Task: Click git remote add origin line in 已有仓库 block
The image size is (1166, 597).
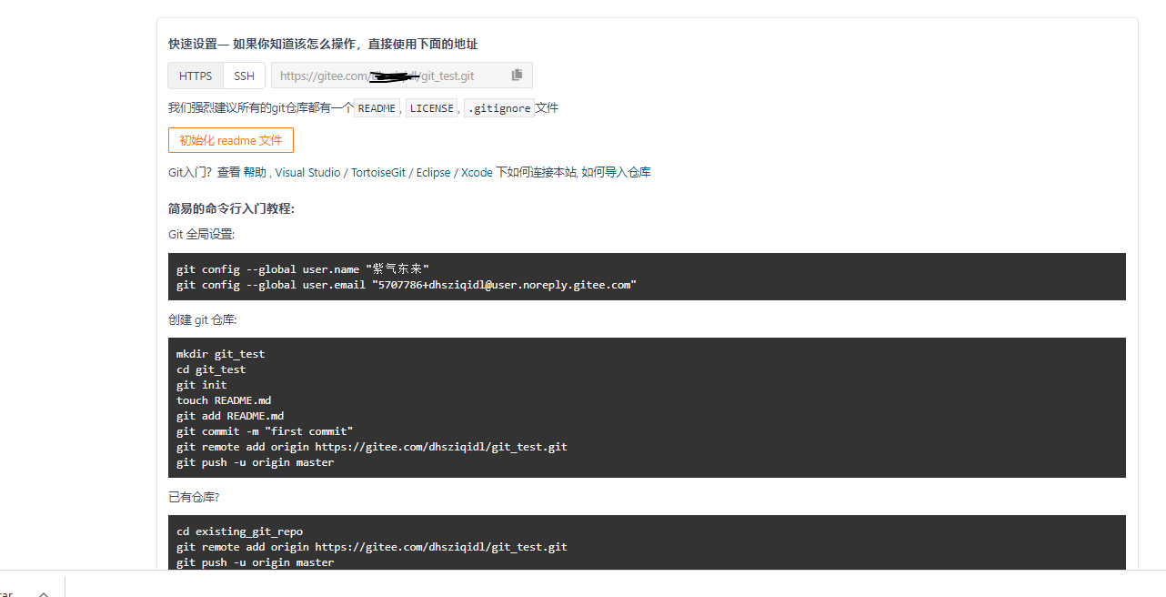Action: point(372,547)
